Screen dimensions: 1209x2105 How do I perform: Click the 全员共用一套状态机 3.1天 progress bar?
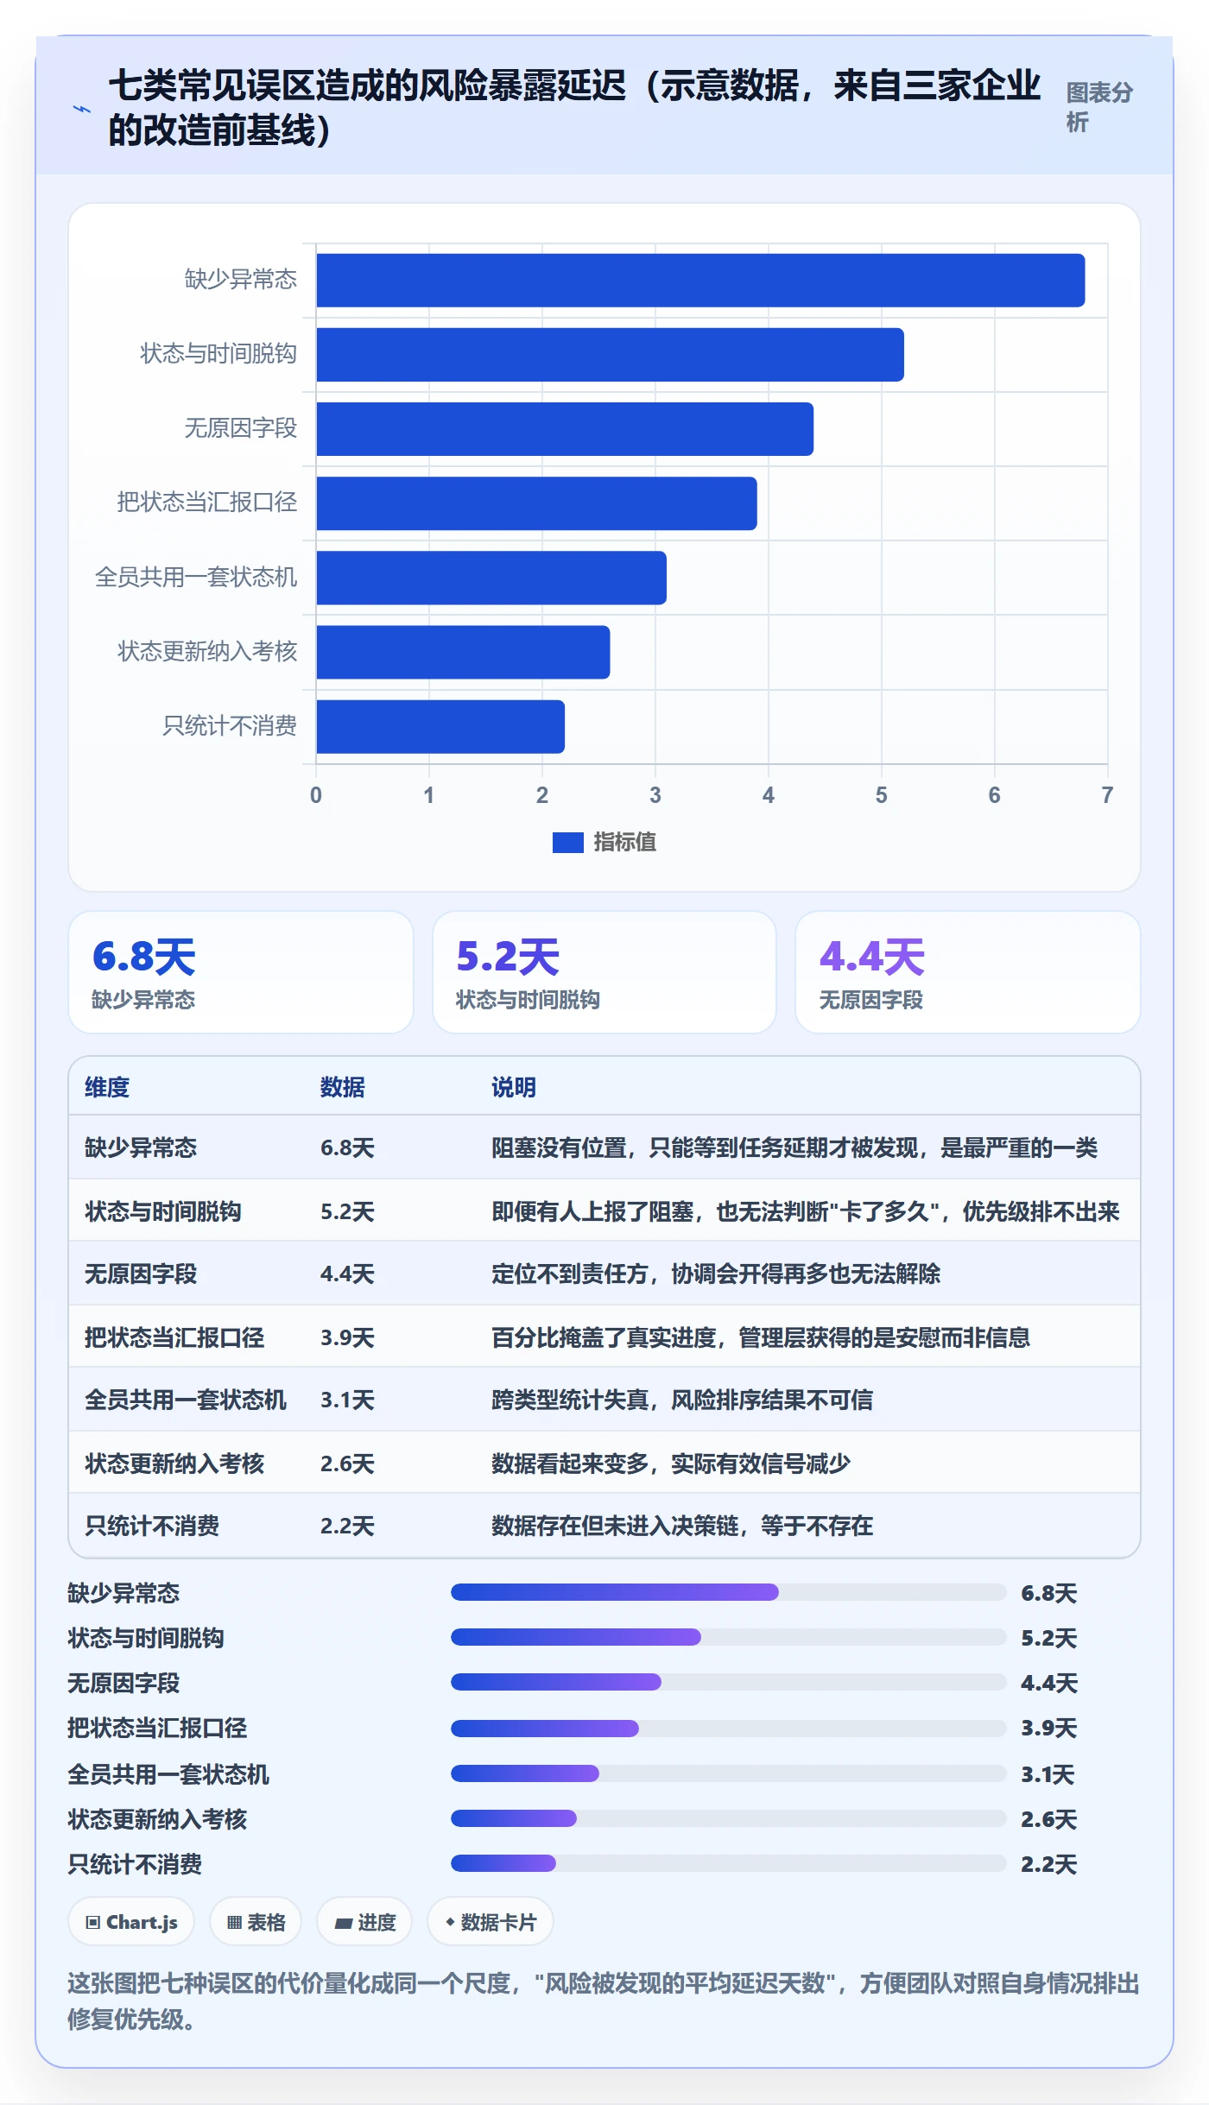click(x=729, y=1773)
